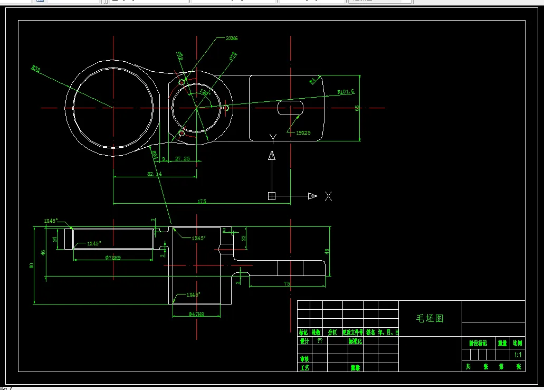Click the ?? designer name placeholder
This screenshot has width=544, height=390.
click(x=320, y=341)
